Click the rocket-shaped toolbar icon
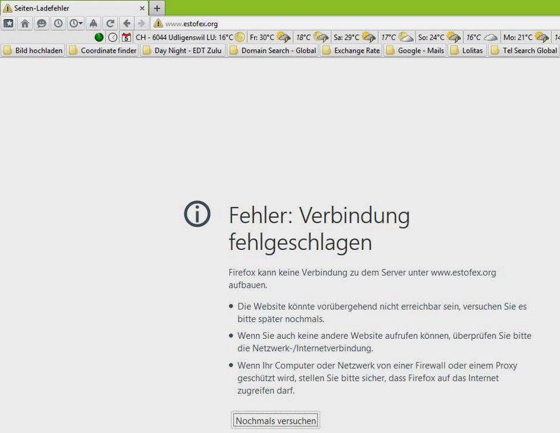 point(93,24)
